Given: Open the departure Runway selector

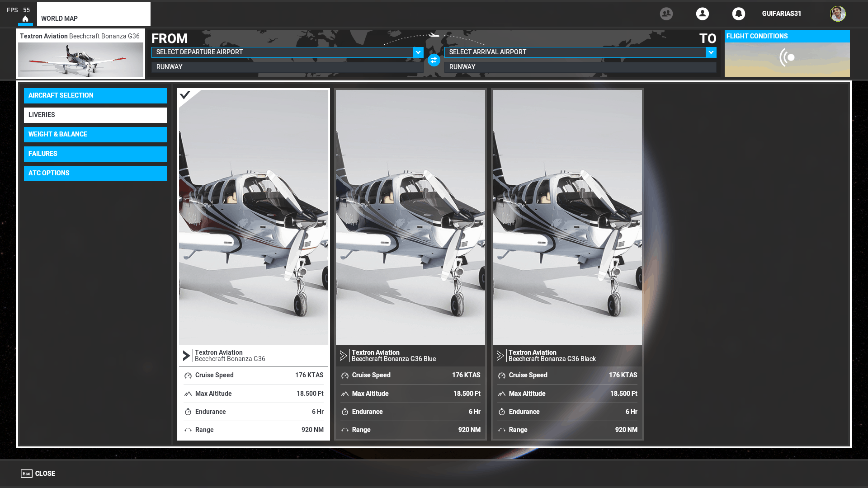Looking at the screenshot, I should pos(287,67).
